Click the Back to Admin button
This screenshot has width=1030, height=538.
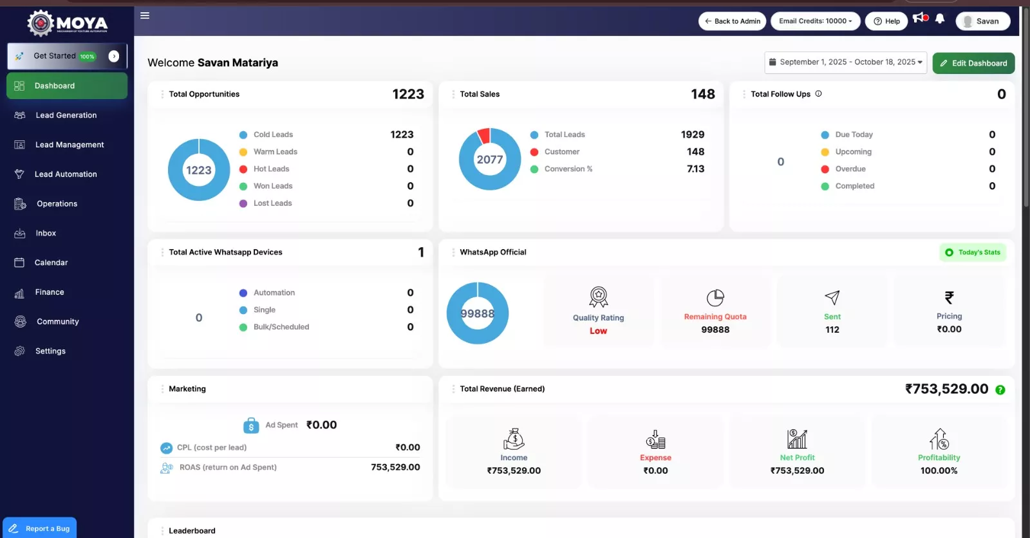(732, 21)
